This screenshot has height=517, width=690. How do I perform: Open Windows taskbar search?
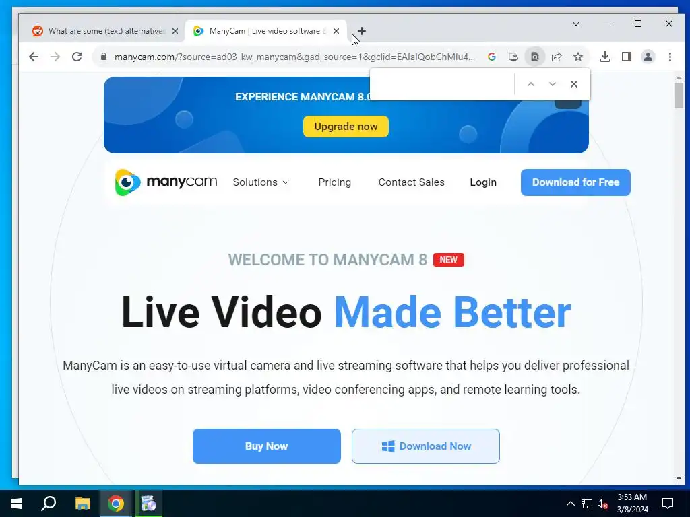(x=49, y=504)
